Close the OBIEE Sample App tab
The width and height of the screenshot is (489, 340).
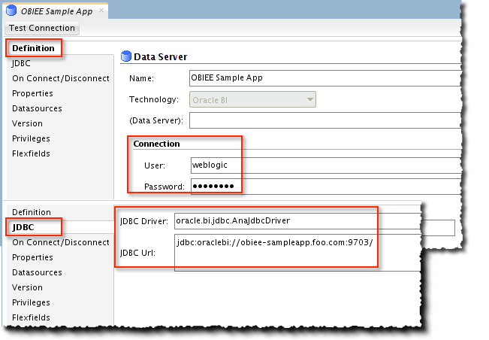click(x=101, y=11)
